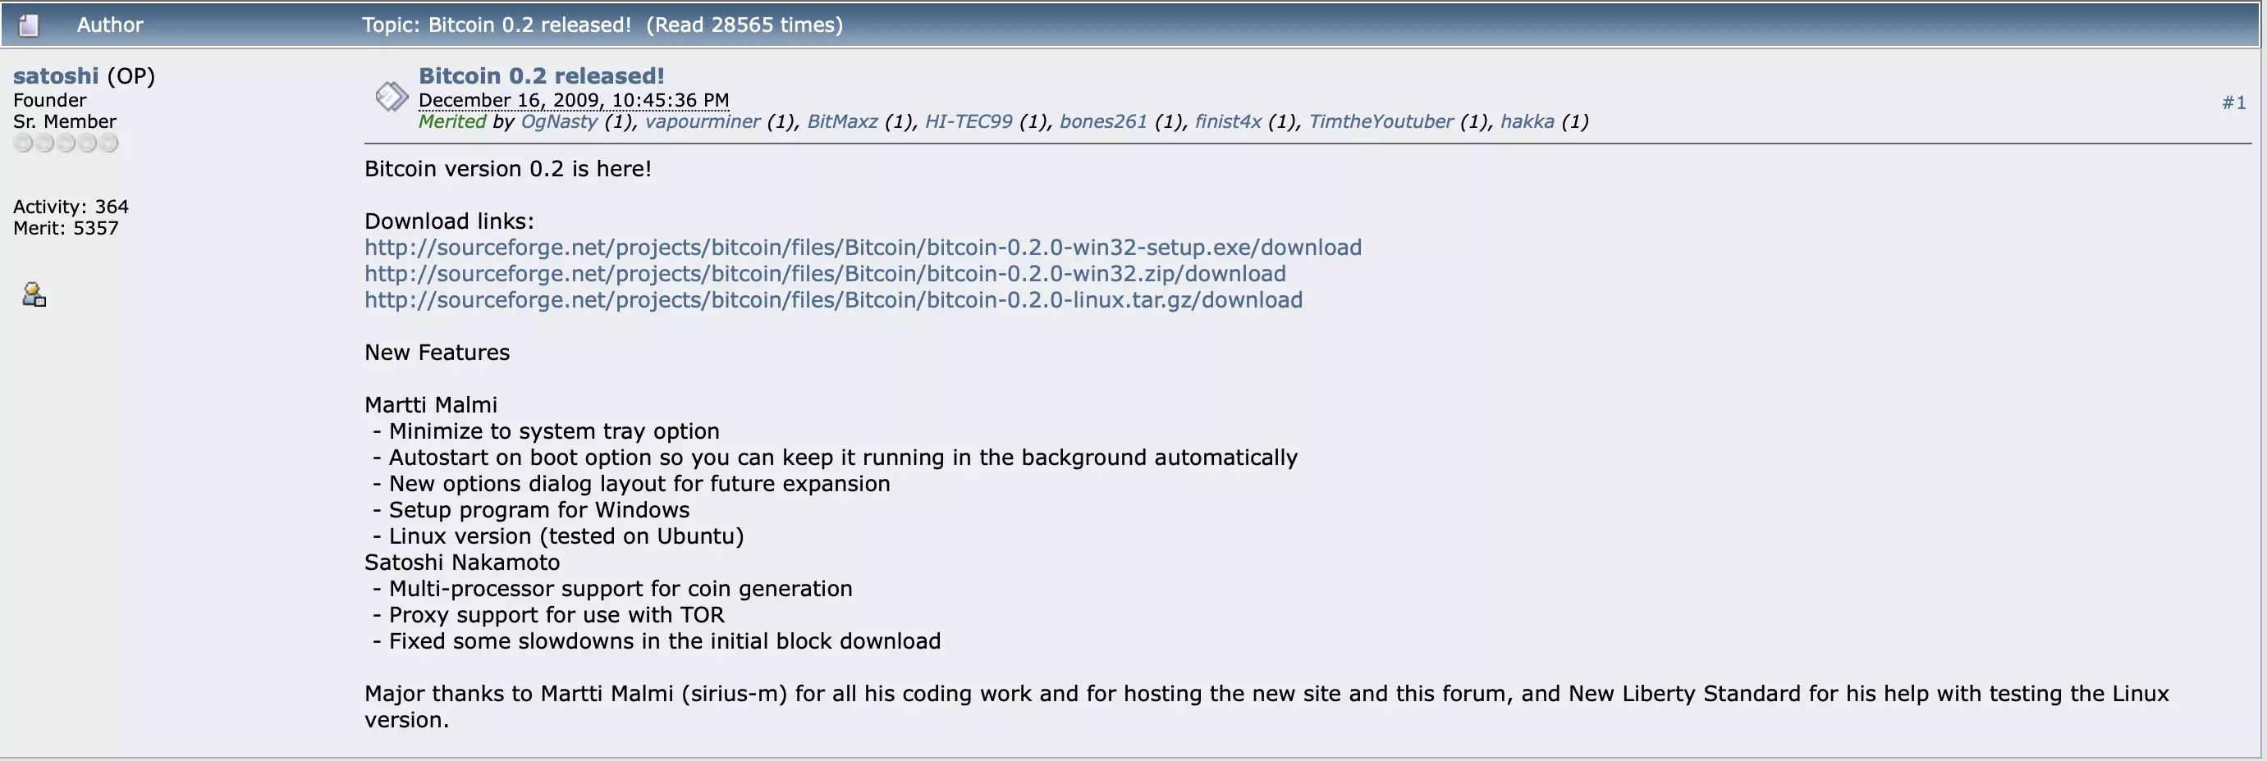Click the 'Satoshi Nakamoto' contributor name
This screenshot has height=761, width=2267.
(462, 563)
